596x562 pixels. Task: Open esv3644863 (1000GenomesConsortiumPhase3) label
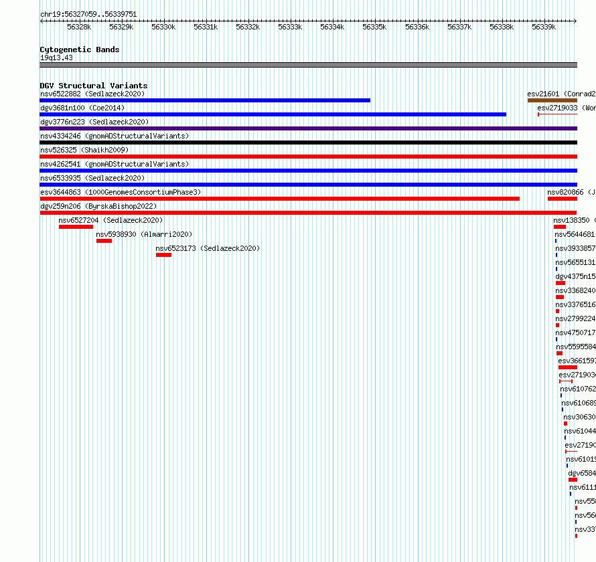point(121,192)
